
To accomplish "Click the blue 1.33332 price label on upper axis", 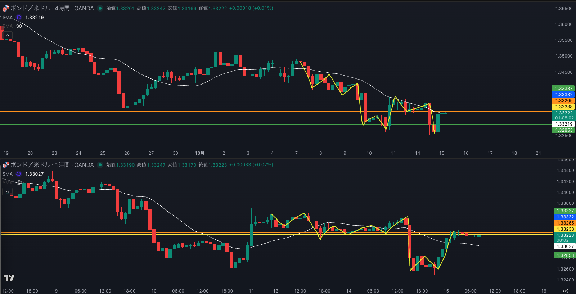I will point(563,95).
